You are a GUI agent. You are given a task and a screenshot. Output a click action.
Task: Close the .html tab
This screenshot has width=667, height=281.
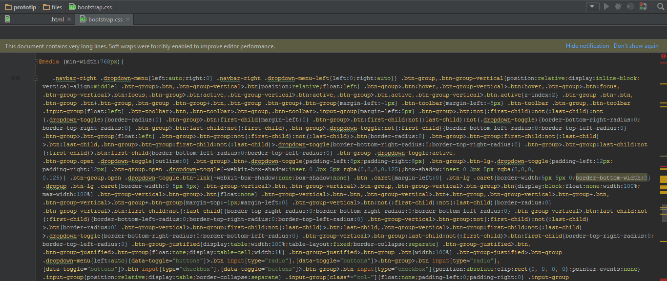click(x=69, y=20)
